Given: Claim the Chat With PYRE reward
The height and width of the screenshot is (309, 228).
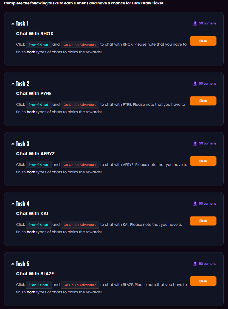Looking at the screenshot, I should point(203,101).
